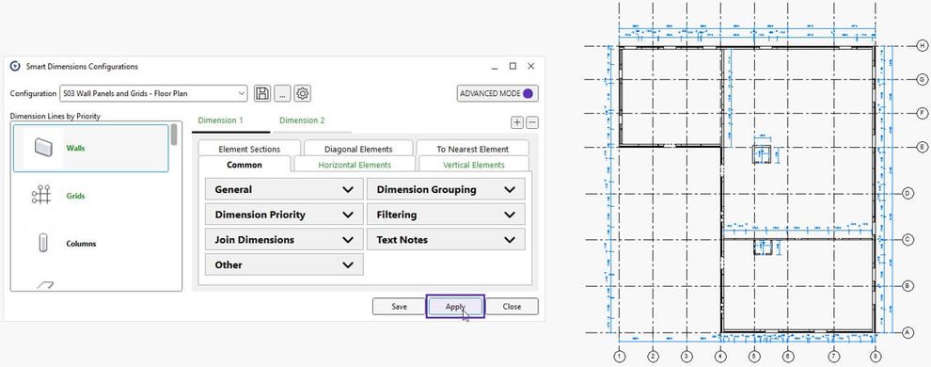Screen dimensions: 931x367
Task: Select the Columns icon in priority list
Action: click(x=42, y=243)
